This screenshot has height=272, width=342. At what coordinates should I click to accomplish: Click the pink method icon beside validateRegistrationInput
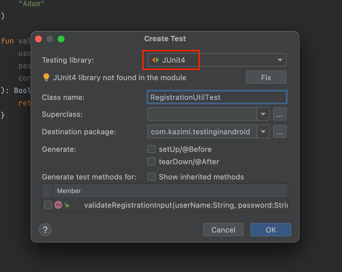pos(58,205)
